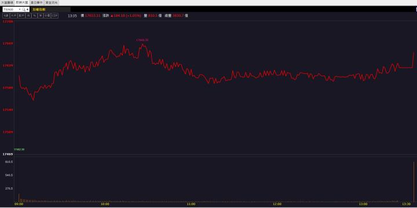Image resolution: width=417 pixels, height=208 pixels.
Task: Switch to the second top tab
Action: click(22, 3)
